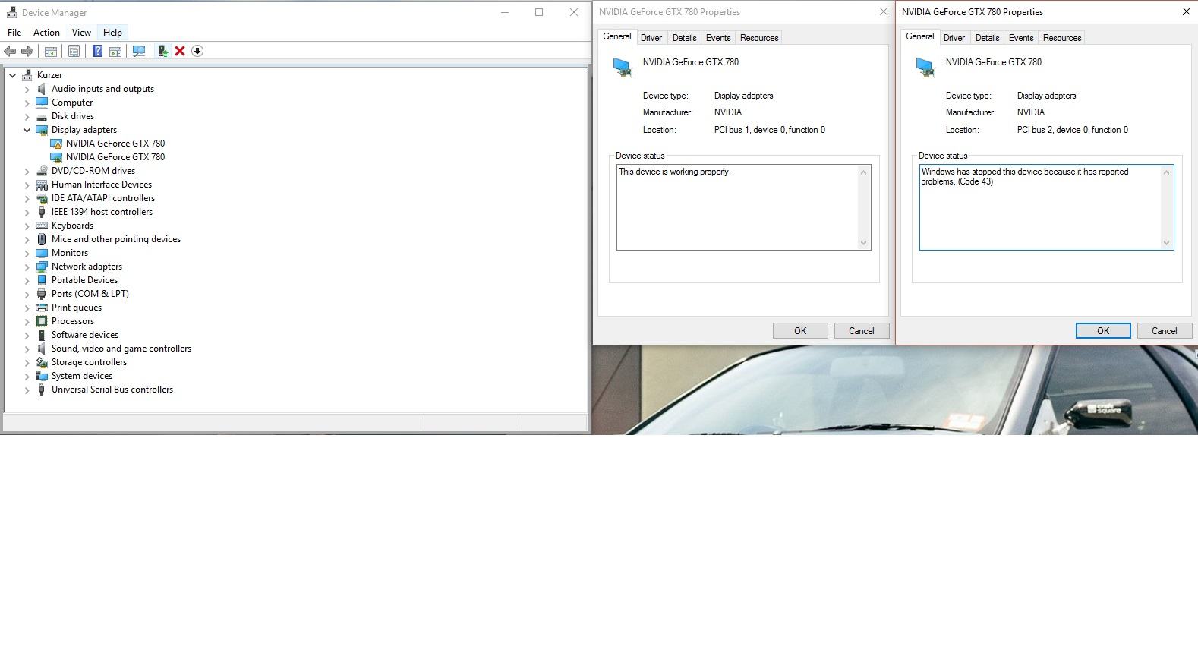The height and width of the screenshot is (656, 1198).
Task: Click the Kurzer computer root icon
Action: click(x=27, y=75)
